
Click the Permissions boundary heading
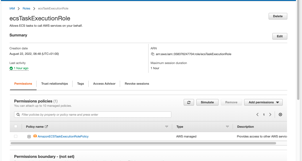point(44,157)
